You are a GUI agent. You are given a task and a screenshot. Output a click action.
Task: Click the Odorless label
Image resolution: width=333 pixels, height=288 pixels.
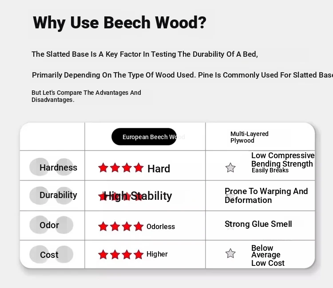click(x=161, y=226)
